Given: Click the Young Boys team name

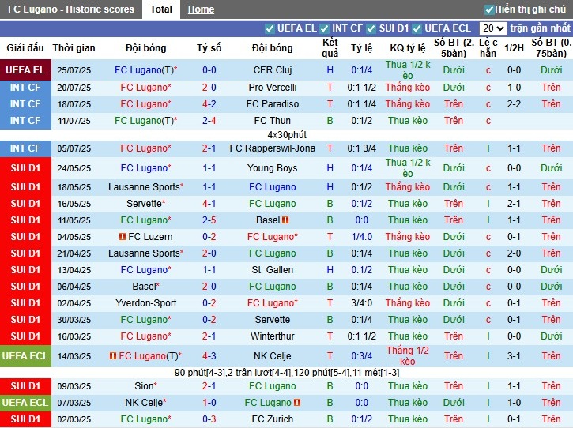Looking at the screenshot, I should [272, 168].
